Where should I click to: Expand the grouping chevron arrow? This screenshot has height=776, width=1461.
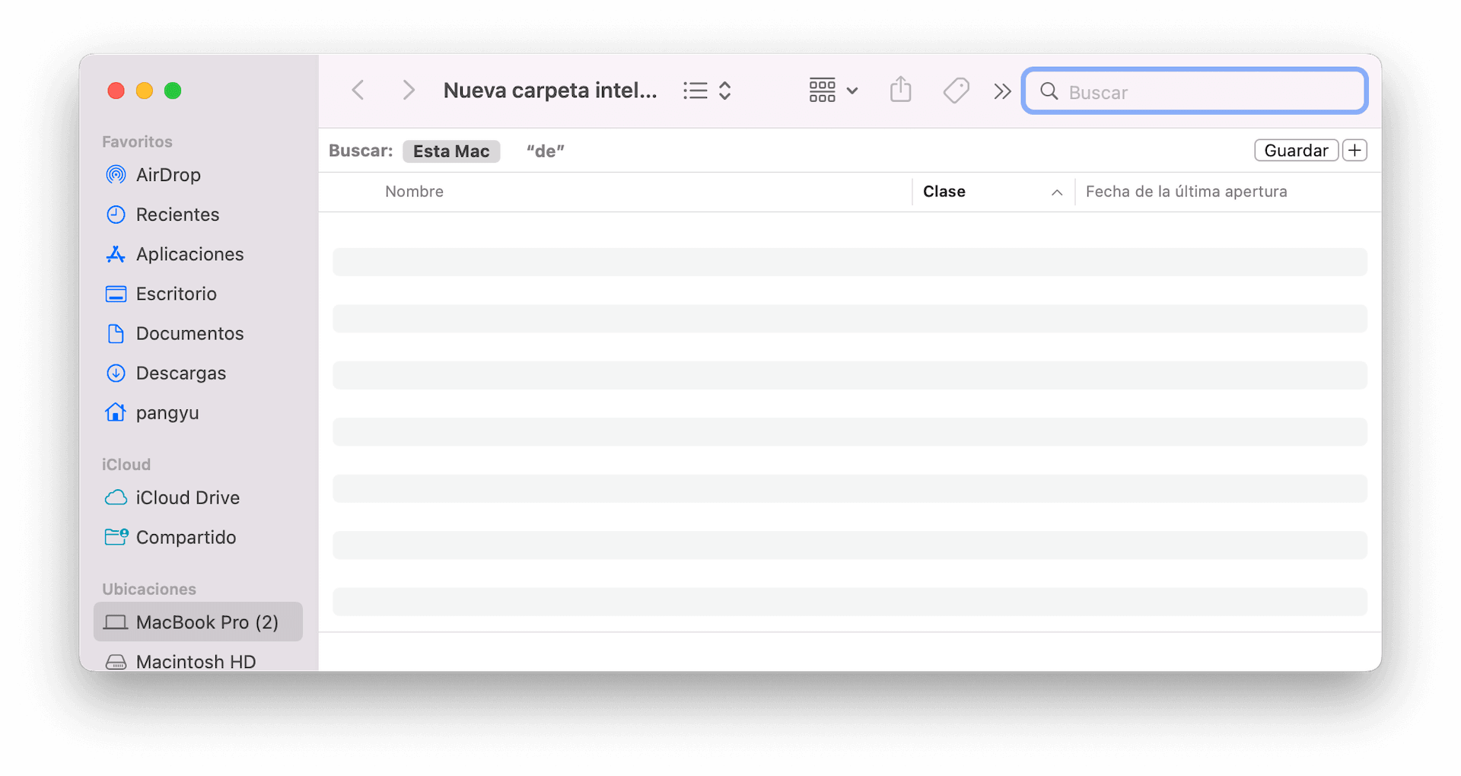pos(852,91)
